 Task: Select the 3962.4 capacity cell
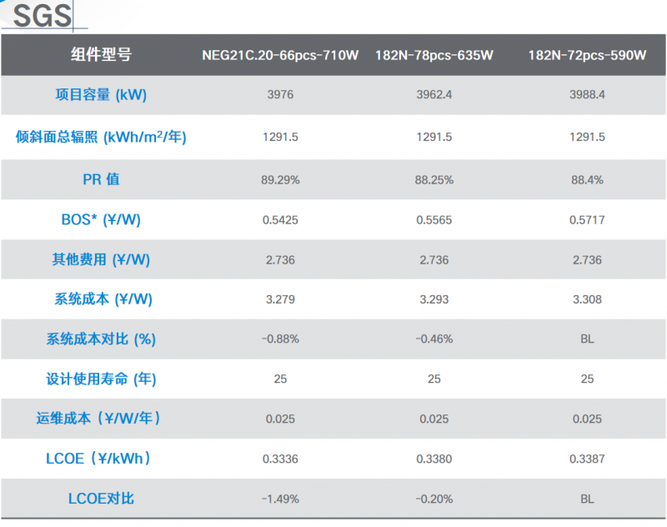434,95
